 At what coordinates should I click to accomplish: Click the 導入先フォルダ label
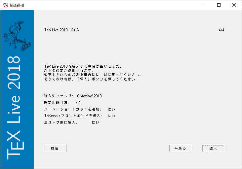pyautogui.click(x=59, y=96)
